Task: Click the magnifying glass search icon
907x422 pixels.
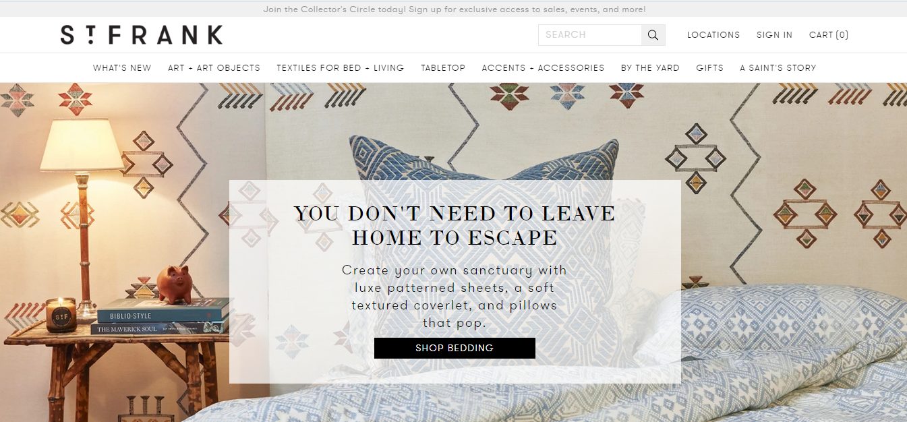Action: [653, 35]
